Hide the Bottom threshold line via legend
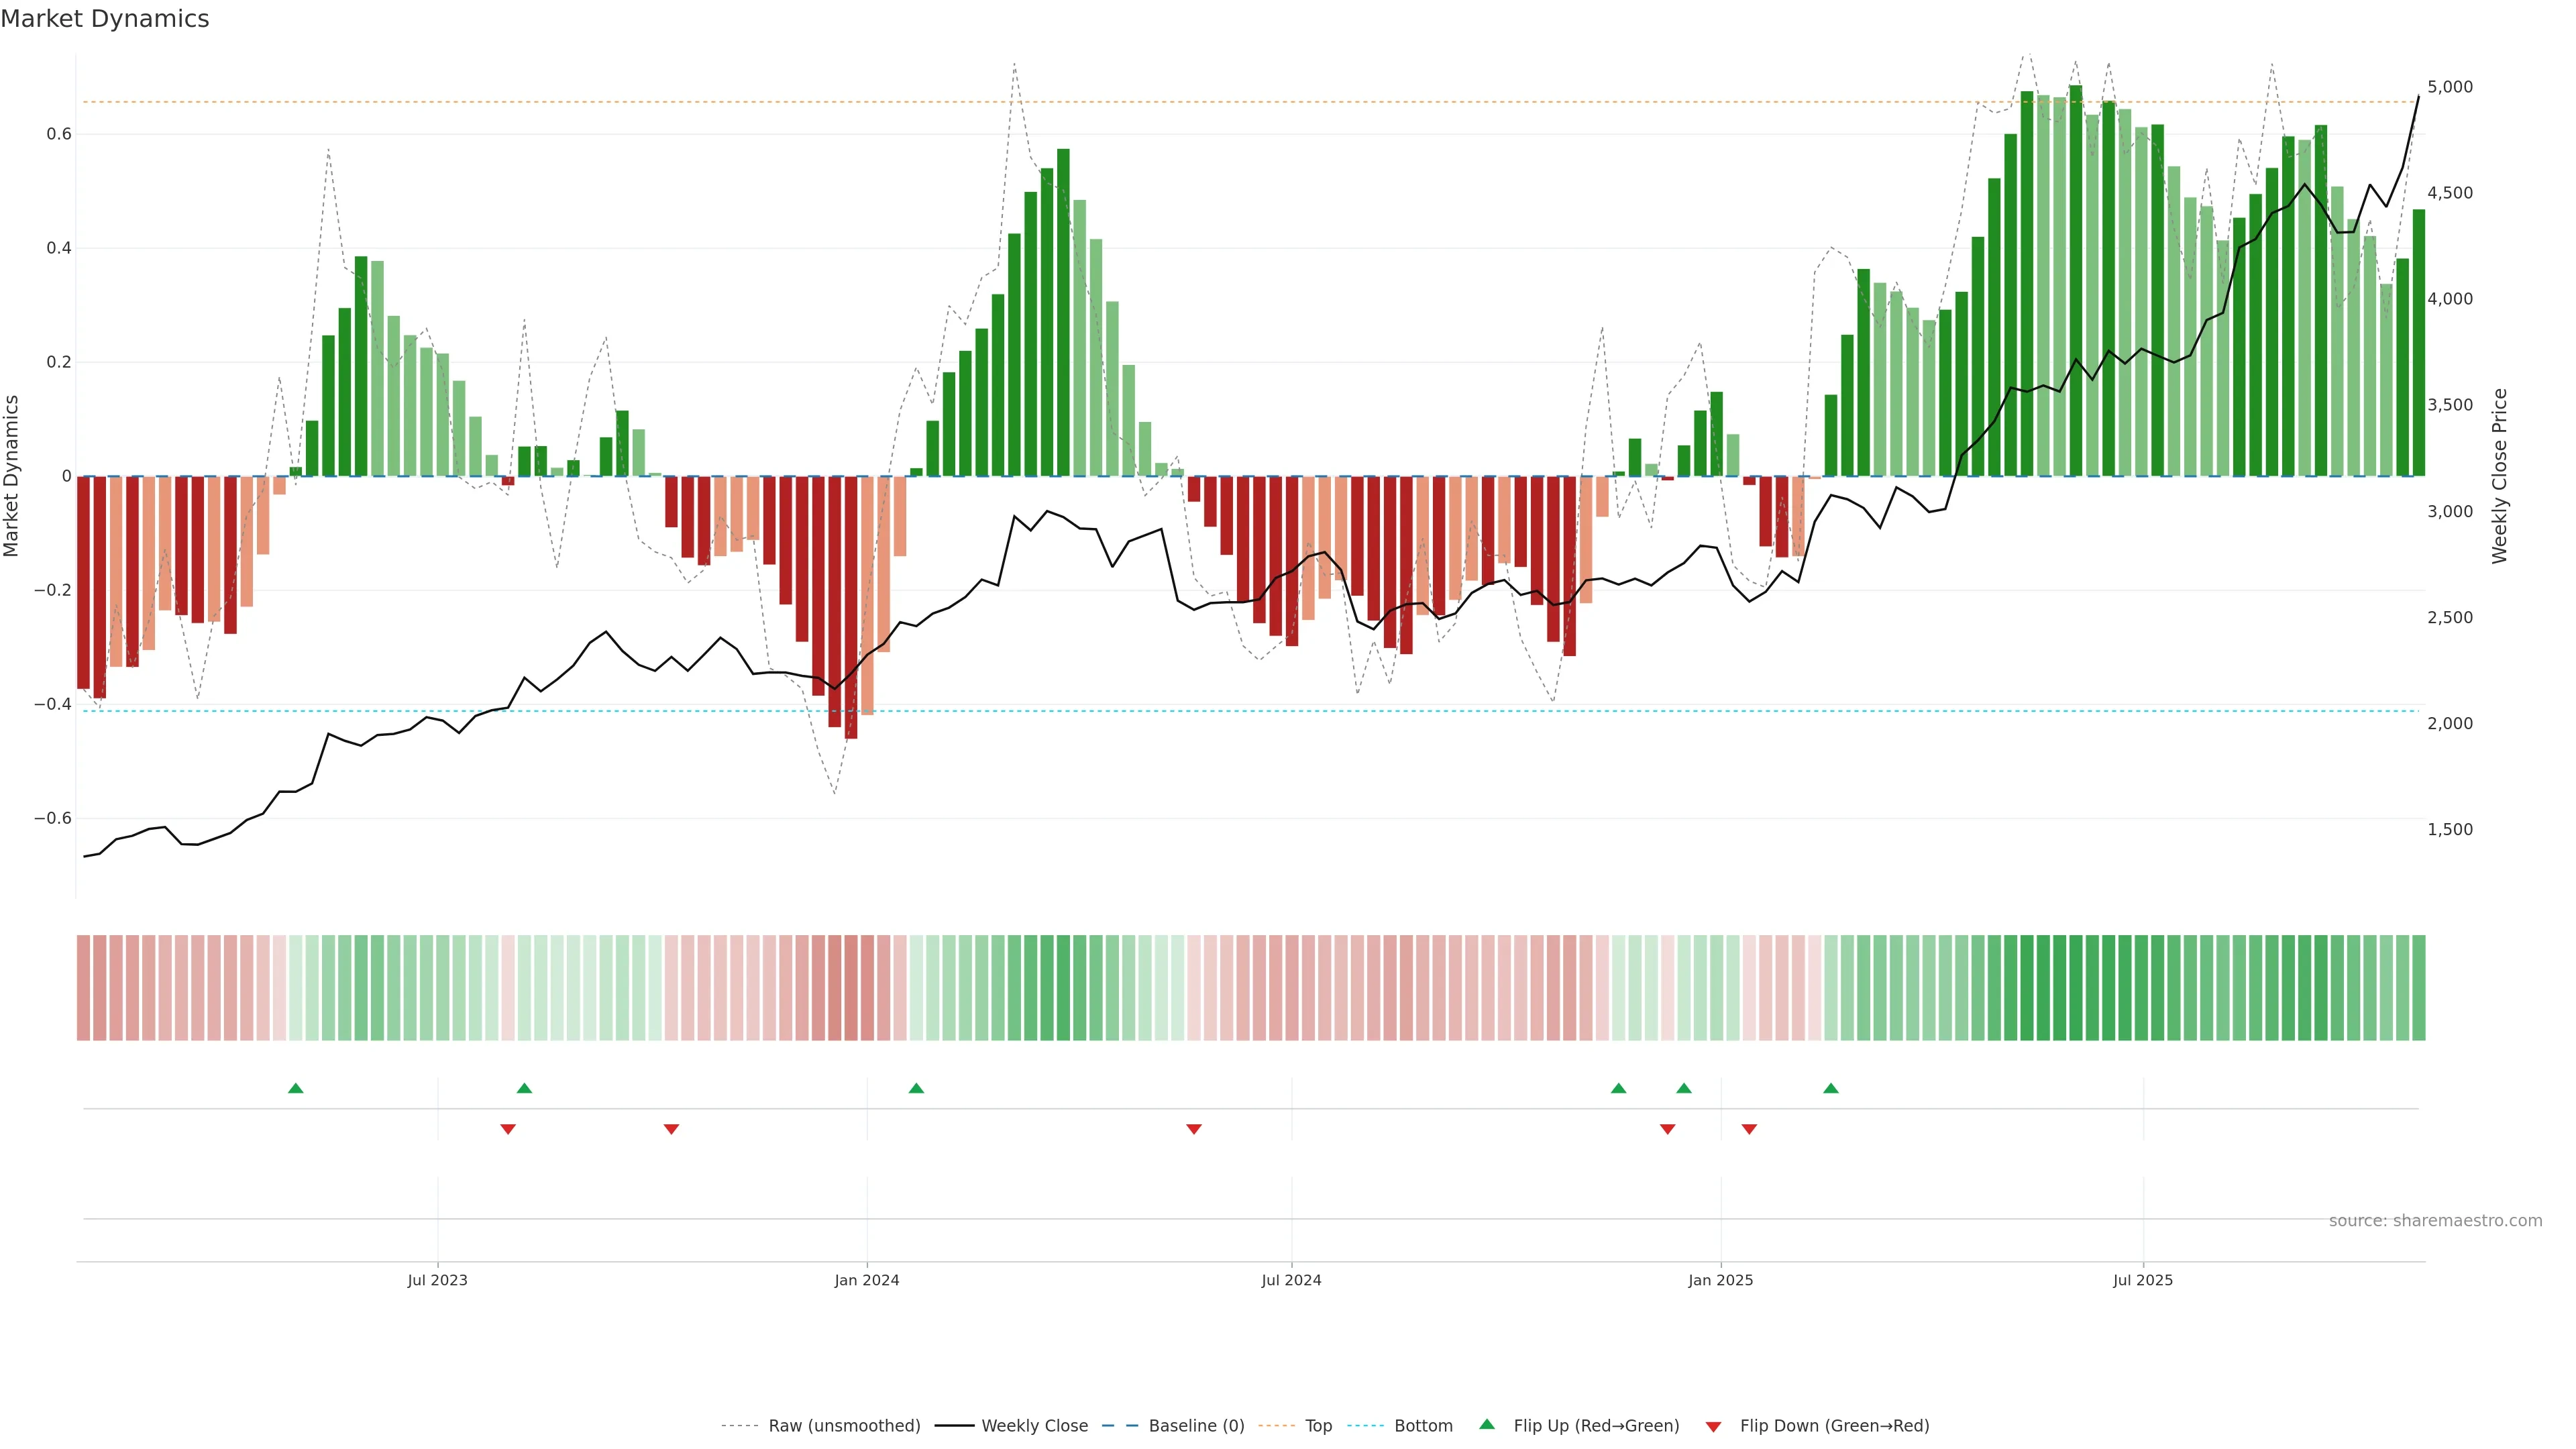2576x1449 pixels. [x=1423, y=1426]
